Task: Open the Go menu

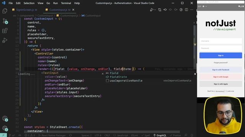Action: click(48, 3)
